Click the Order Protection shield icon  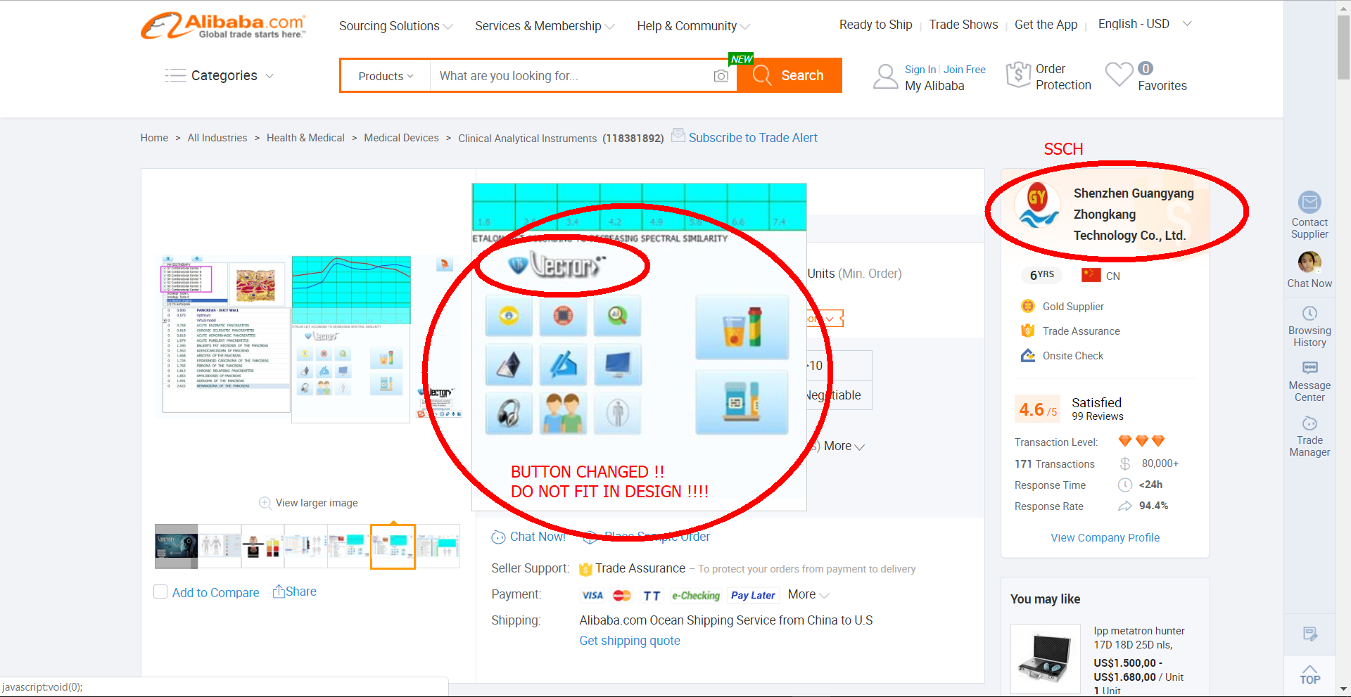1017,75
